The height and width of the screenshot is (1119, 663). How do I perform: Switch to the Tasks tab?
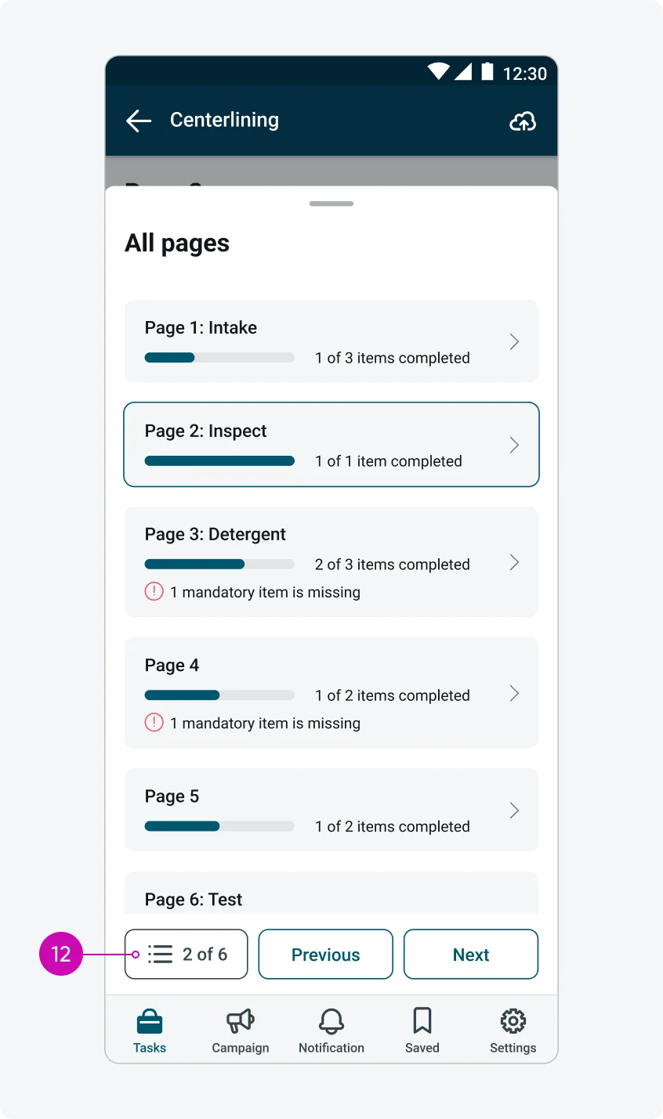[x=149, y=1030]
